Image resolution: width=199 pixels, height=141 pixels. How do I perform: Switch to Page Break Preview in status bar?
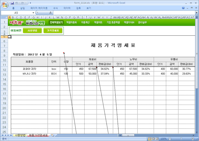pyautogui.click(x=158, y=138)
